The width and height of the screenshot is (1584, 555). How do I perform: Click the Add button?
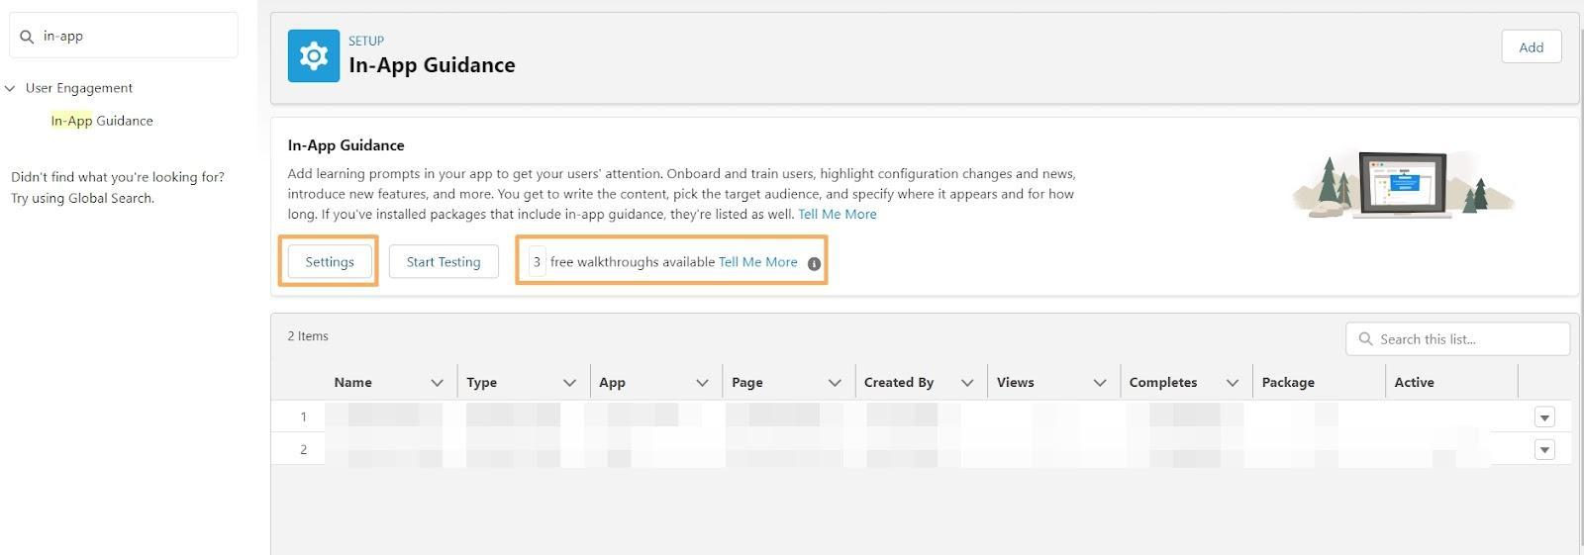(x=1531, y=47)
